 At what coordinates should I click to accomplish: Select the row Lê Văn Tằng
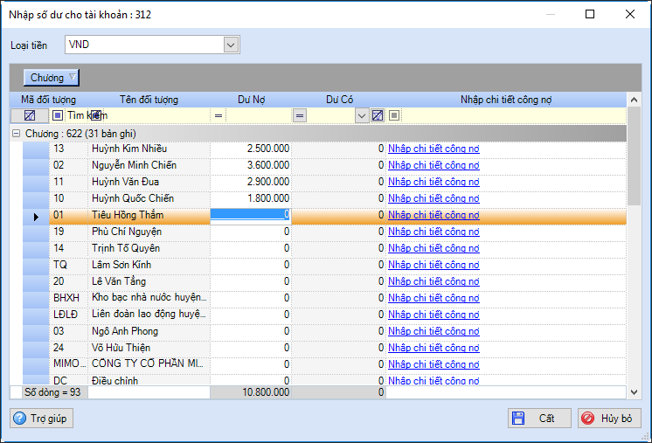point(324,281)
